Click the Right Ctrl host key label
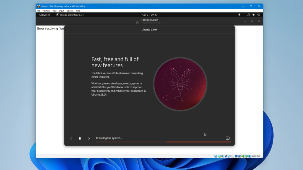Screen dimensions: 303x170 click(x=255, y=156)
